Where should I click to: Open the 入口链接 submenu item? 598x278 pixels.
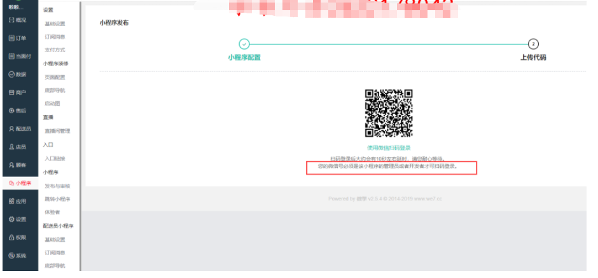point(55,158)
